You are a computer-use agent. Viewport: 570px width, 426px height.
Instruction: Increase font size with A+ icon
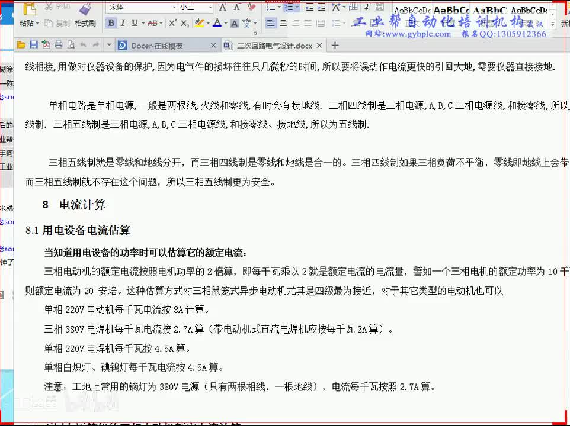click(223, 7)
